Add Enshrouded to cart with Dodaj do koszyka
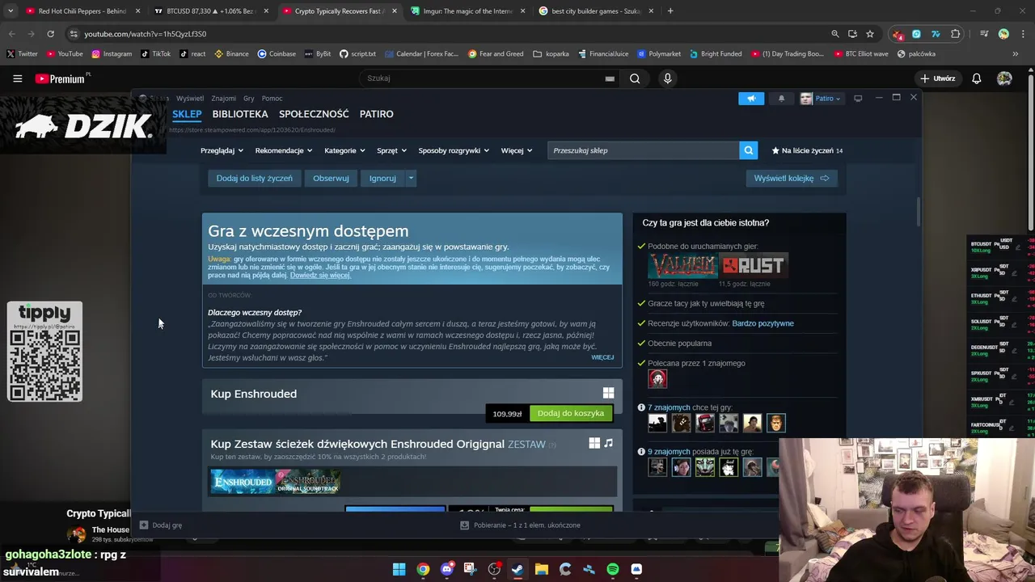The width and height of the screenshot is (1035, 582). coord(571,413)
